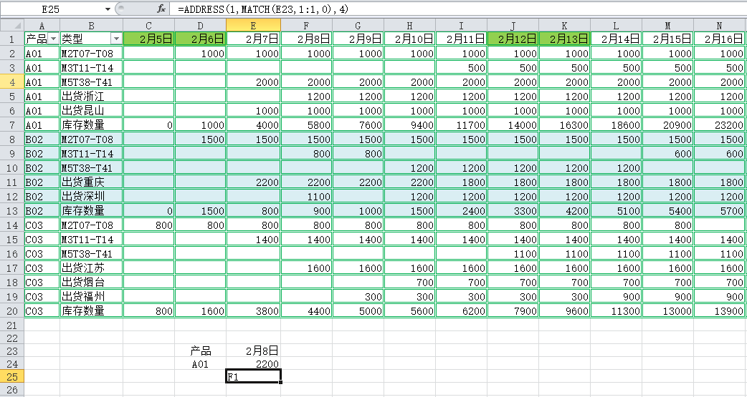The image size is (747, 397).
Task: Select cell 出货深圳 in row 12
Action: (x=92, y=197)
